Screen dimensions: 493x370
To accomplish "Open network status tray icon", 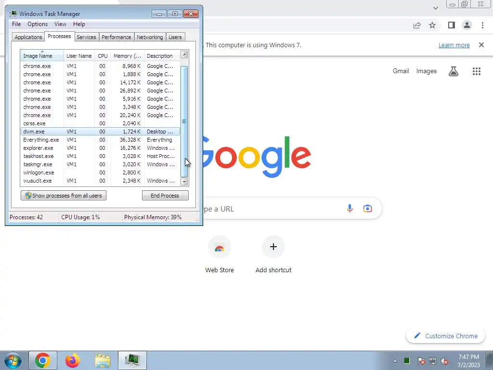I will pos(433,361).
